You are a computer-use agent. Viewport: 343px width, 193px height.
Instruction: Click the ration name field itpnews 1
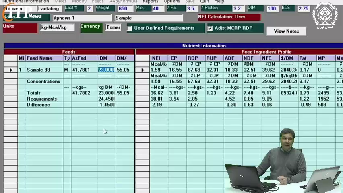[82, 18]
